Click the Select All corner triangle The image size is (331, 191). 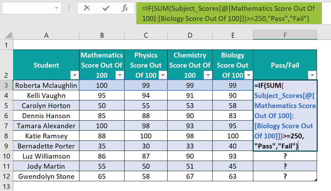click(8, 35)
